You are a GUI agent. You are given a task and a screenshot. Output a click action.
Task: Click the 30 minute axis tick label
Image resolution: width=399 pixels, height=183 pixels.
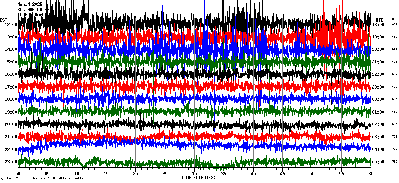coord(194,174)
